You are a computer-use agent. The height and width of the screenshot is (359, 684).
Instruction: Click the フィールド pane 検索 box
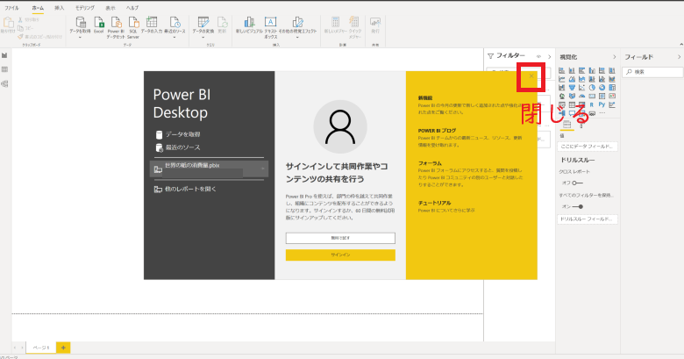click(x=652, y=72)
